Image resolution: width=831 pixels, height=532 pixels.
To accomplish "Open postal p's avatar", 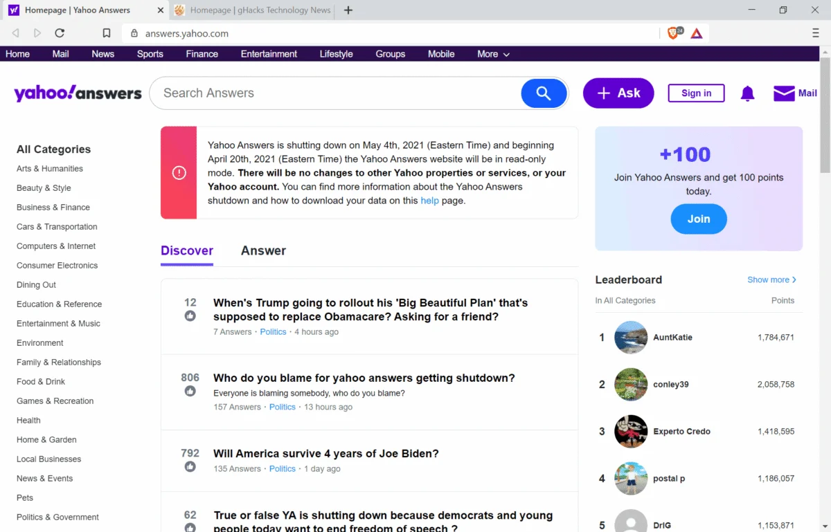I will [x=631, y=479].
